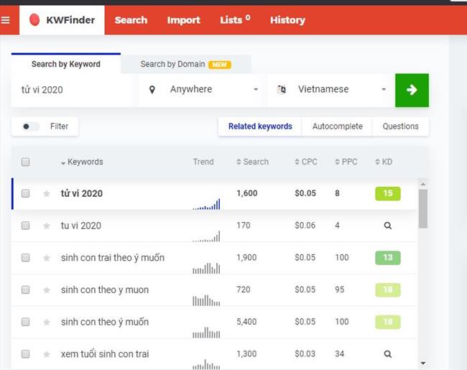Click the keyword input field
467x370 pixels.
75,90
